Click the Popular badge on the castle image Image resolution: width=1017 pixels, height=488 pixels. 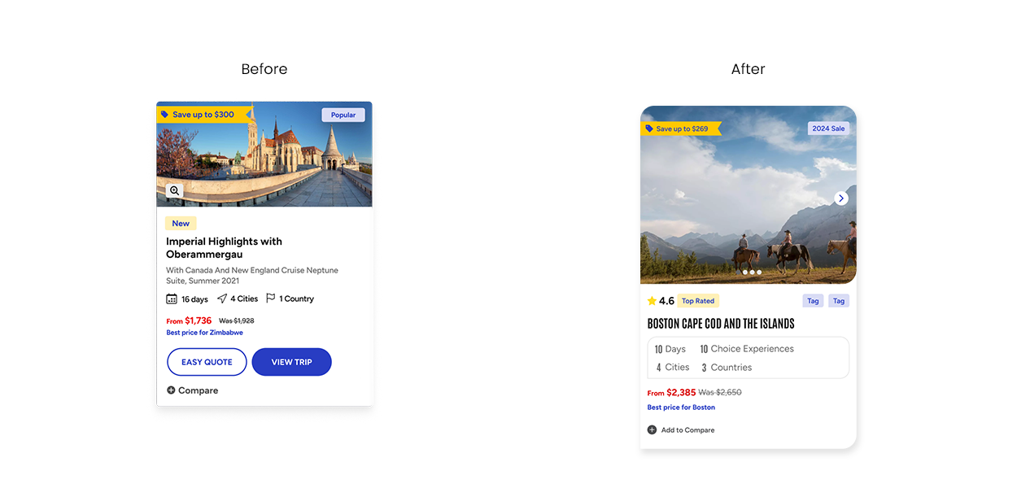pyautogui.click(x=343, y=115)
